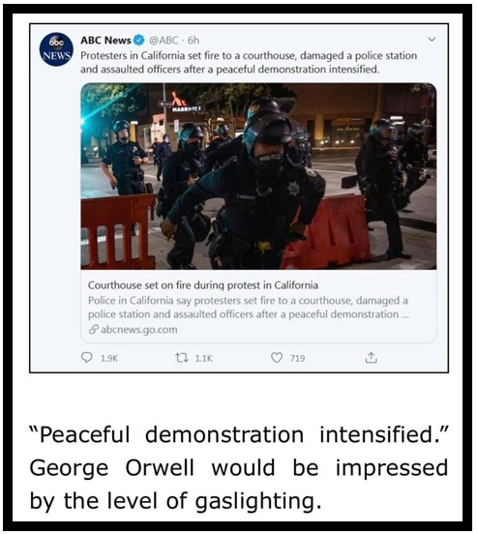Follow the abcnews.go.com link
Image resolution: width=478 pixels, height=534 pixels.
tap(139, 330)
